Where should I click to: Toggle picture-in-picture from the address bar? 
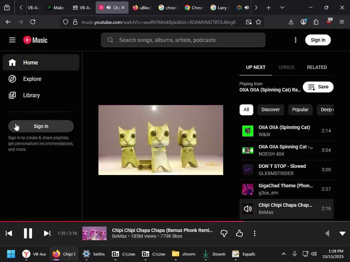[x=249, y=22]
